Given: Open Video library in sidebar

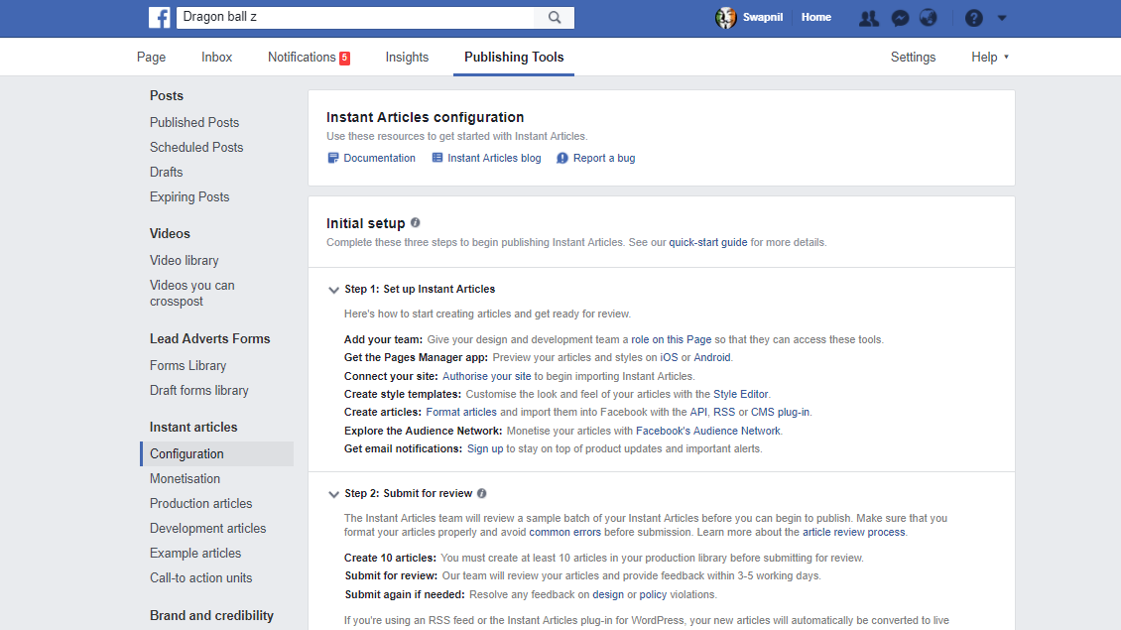Looking at the screenshot, I should (184, 260).
